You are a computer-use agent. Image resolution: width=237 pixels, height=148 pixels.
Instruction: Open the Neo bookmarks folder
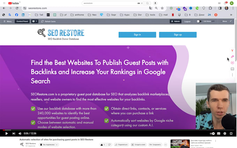click(92, 15)
